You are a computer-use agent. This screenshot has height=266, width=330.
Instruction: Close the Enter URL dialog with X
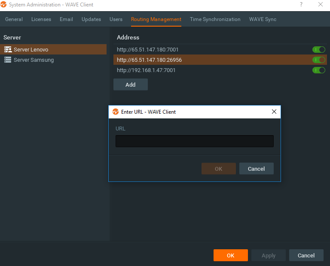coord(274,112)
